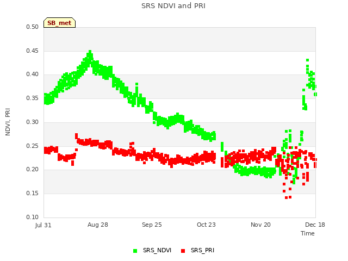Image resolution: width=348 pixels, height=261 pixels.
Task: Click the 0.25 y-axis tick label
Action: [33, 146]
